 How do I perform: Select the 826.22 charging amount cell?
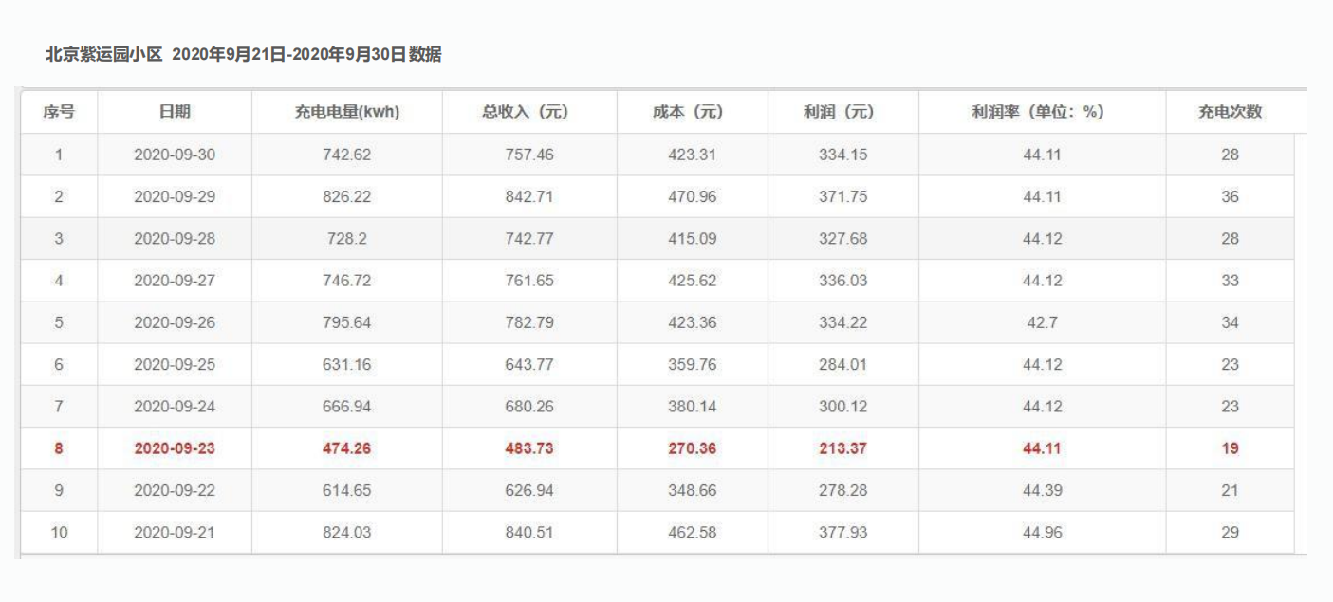(x=347, y=196)
